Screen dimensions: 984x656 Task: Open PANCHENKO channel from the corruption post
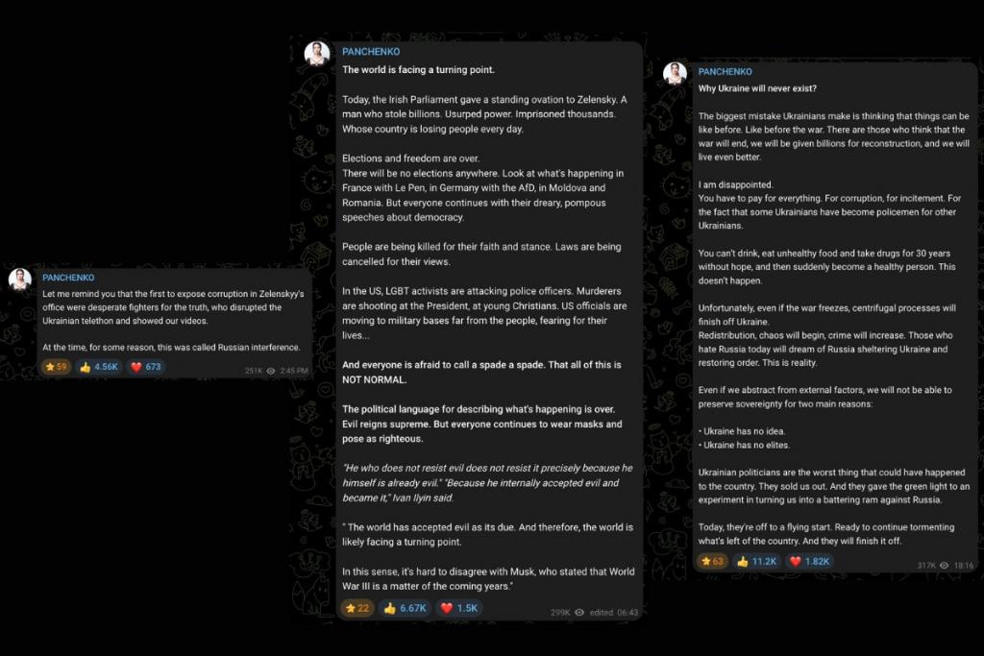(x=68, y=278)
